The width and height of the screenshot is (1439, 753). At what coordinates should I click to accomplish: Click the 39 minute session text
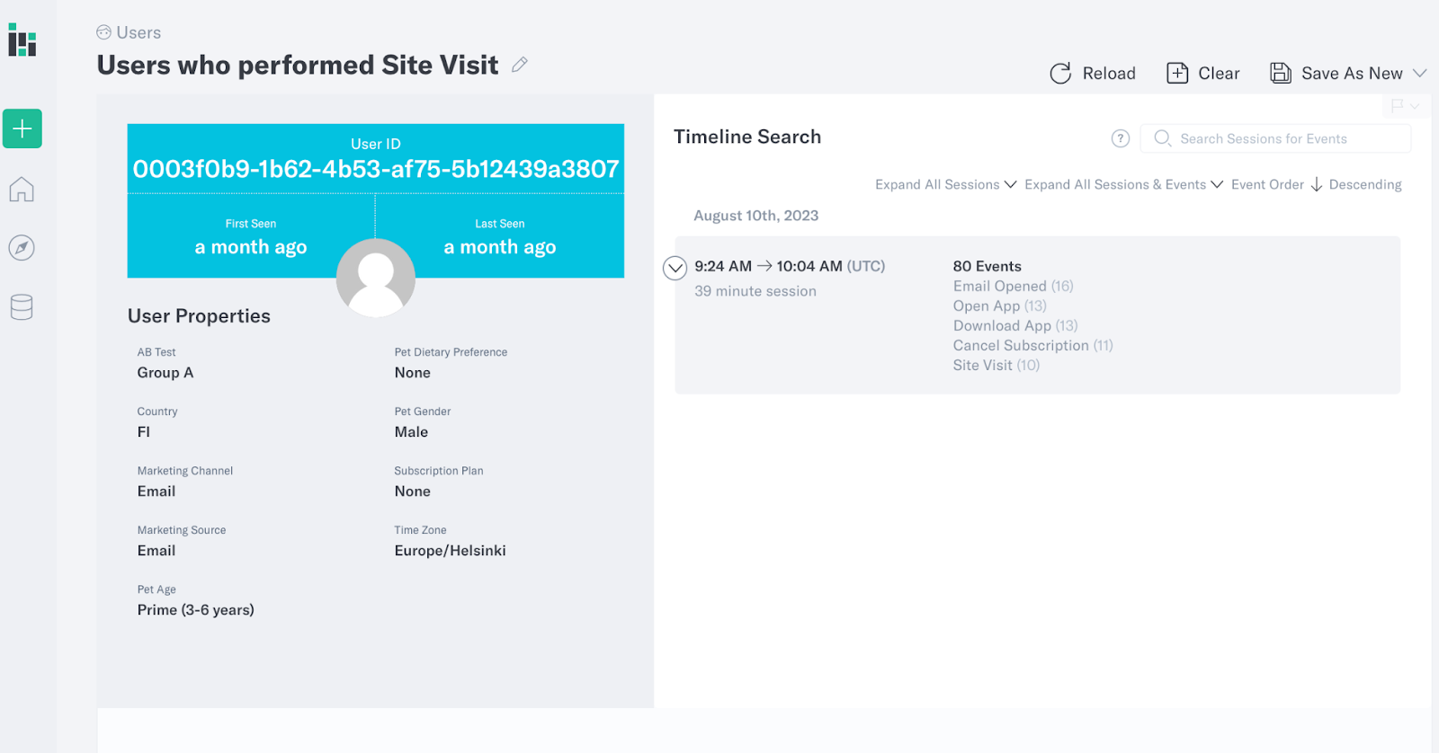click(755, 291)
